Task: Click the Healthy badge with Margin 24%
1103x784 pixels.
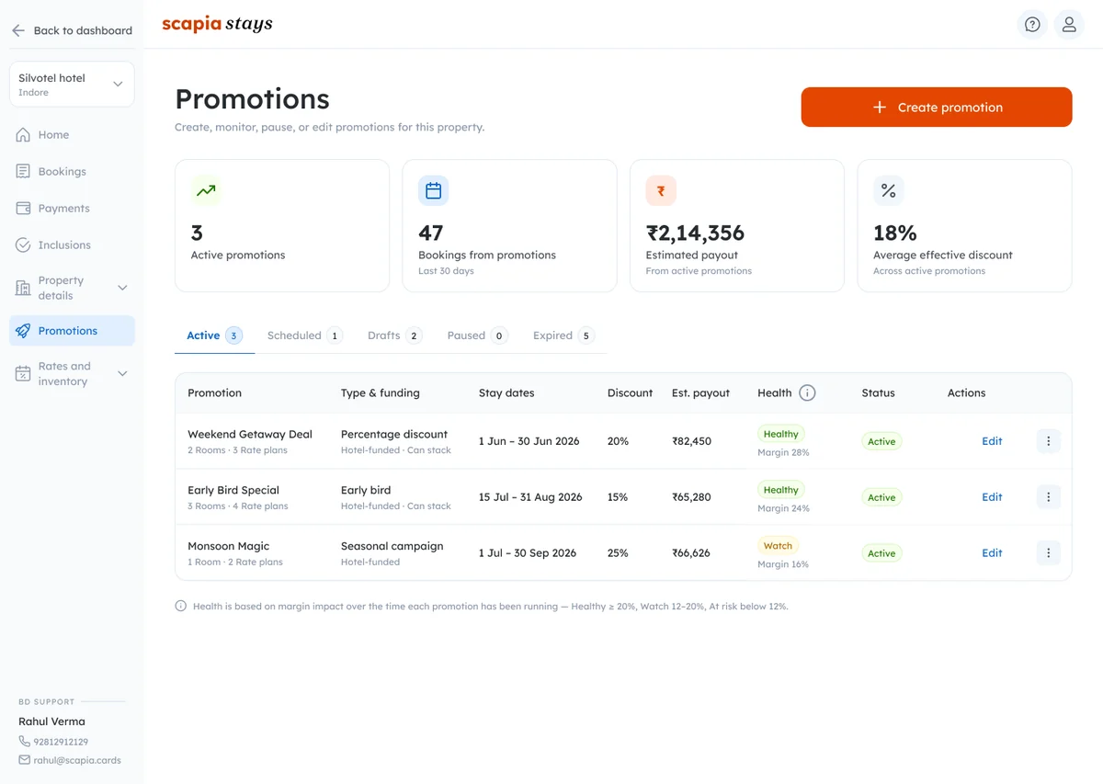Action: 781,490
